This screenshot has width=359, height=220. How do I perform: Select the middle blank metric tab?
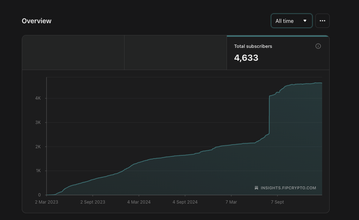(175, 52)
